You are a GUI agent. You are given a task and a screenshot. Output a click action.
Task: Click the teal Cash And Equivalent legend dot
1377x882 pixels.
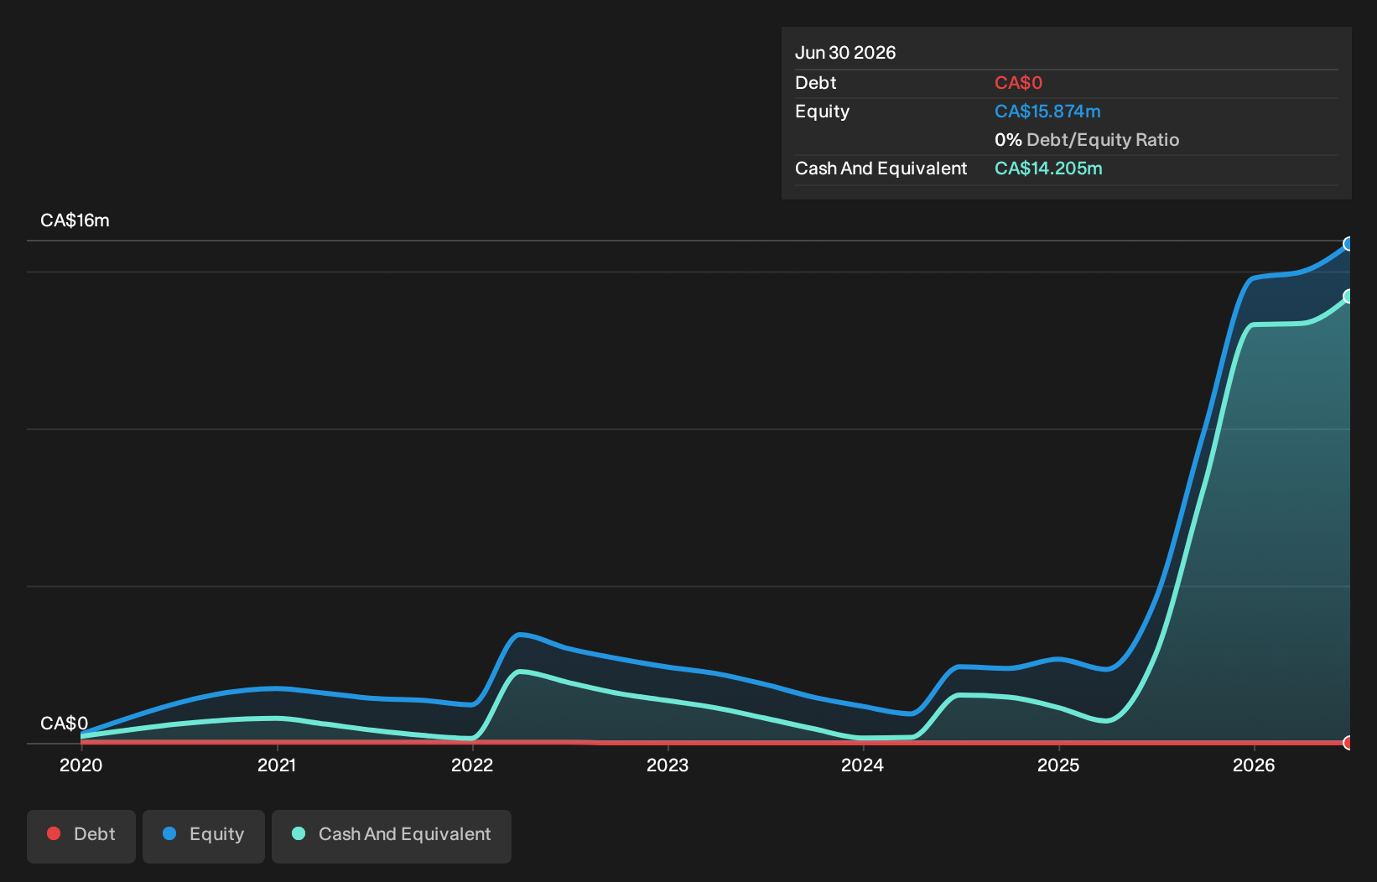[299, 833]
